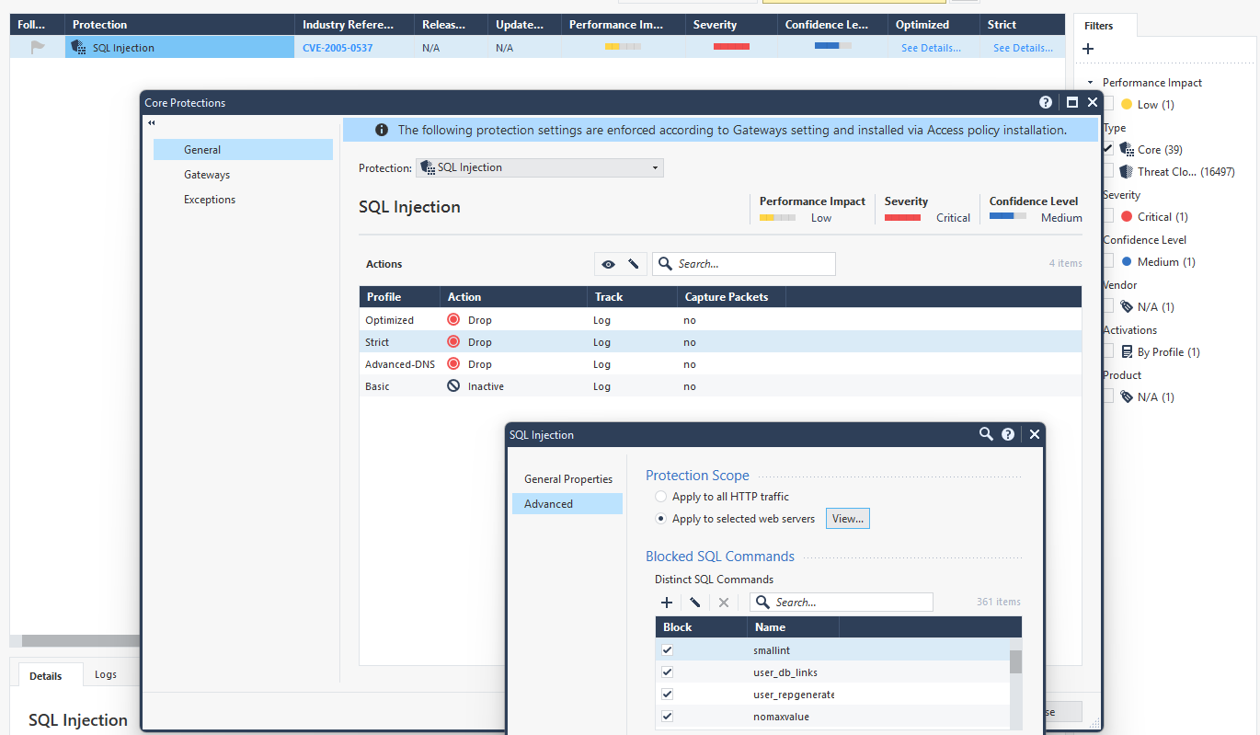Image resolution: width=1260 pixels, height=735 pixels.
Task: Collapse the Performance Impact filter group
Action: coord(1090,83)
